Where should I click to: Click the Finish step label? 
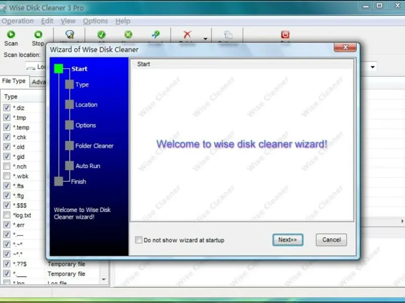(x=78, y=182)
